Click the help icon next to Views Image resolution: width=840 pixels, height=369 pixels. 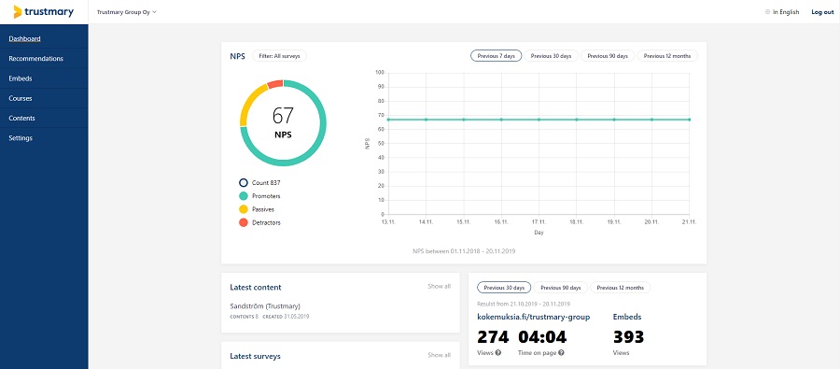pos(498,353)
